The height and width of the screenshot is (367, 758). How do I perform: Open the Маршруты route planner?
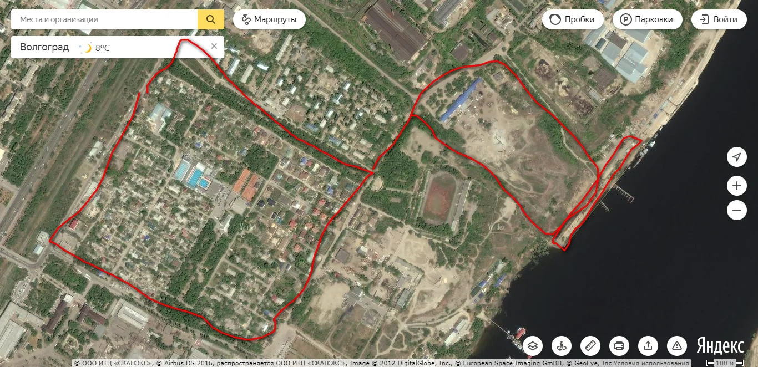(x=269, y=19)
